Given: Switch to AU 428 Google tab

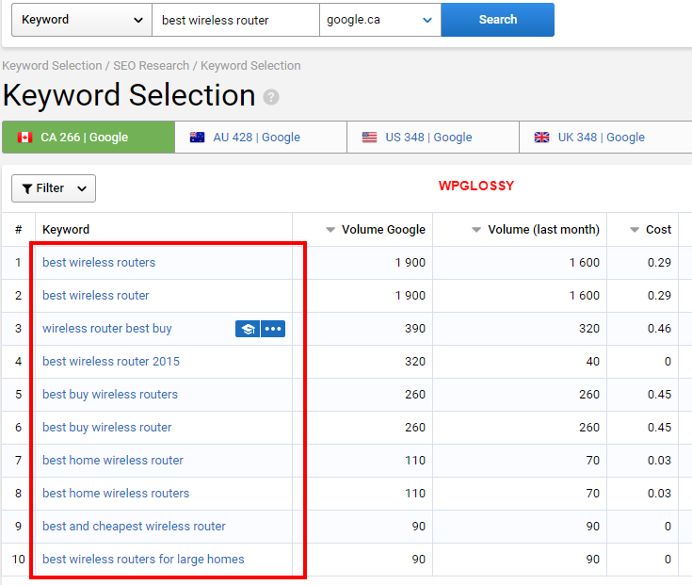Looking at the screenshot, I should pyautogui.click(x=261, y=138).
